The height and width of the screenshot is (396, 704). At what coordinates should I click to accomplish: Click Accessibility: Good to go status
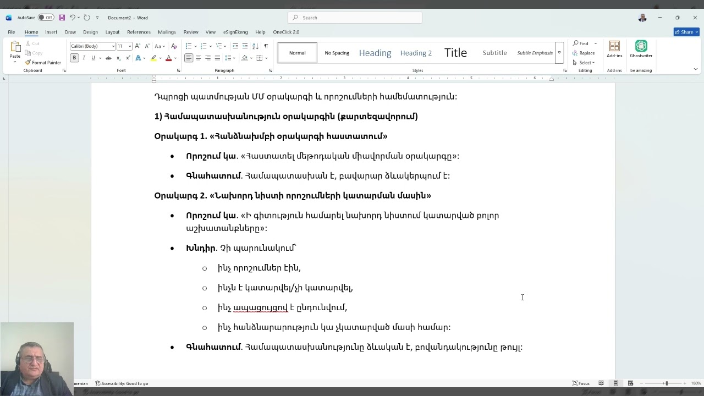click(x=122, y=383)
